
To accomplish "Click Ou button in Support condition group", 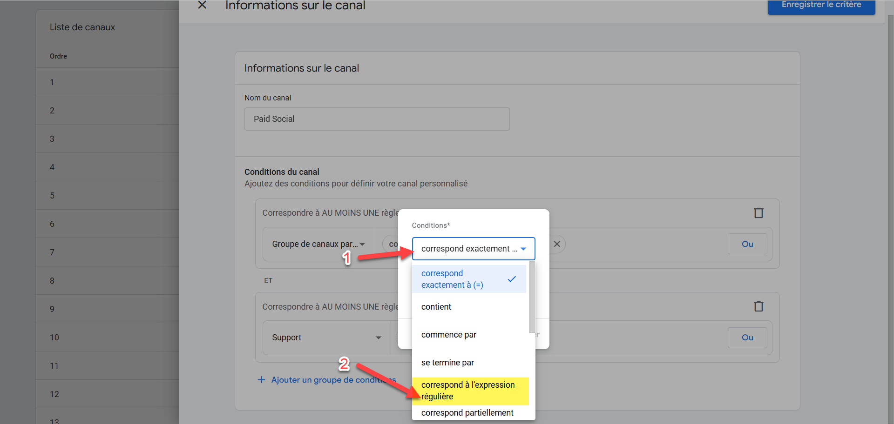I will click(747, 338).
